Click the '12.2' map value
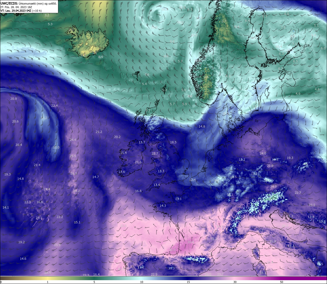The height and width of the screenshot is (284, 327). [x=242, y=160]
